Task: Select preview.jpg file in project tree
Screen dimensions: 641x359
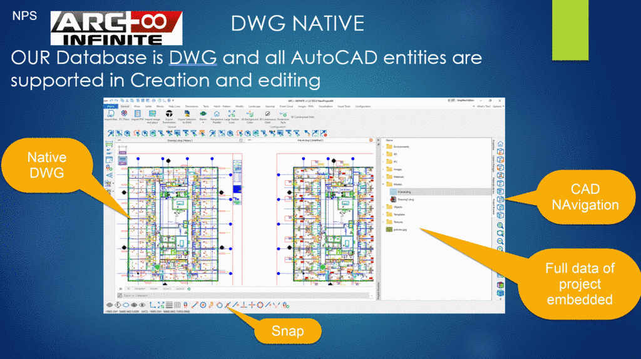Action: pyautogui.click(x=396, y=230)
